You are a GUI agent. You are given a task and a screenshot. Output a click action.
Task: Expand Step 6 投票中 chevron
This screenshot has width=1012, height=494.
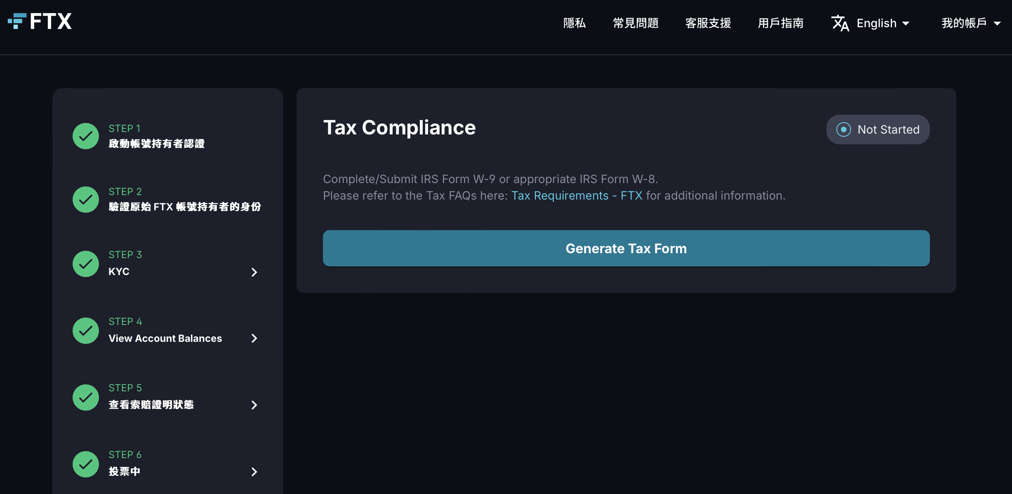(254, 472)
